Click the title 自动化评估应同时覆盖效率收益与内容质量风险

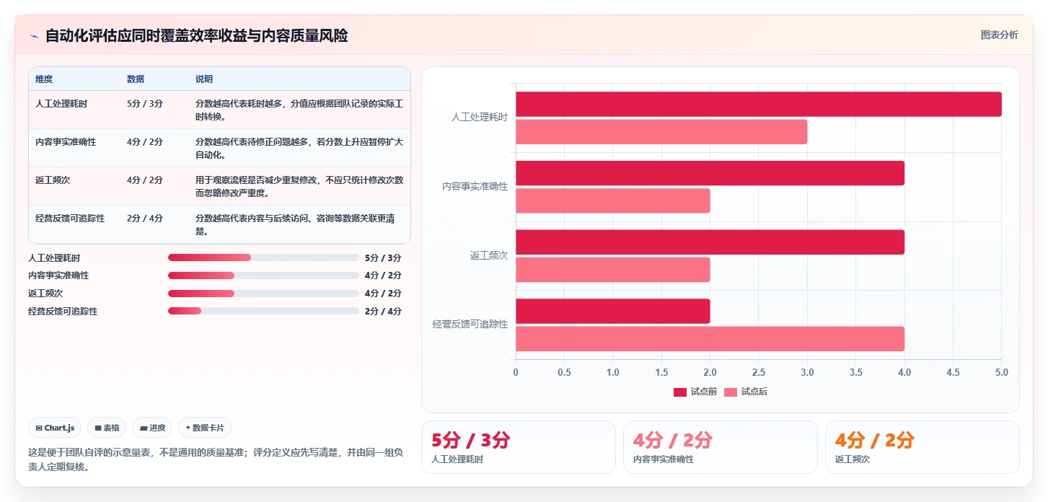click(196, 35)
